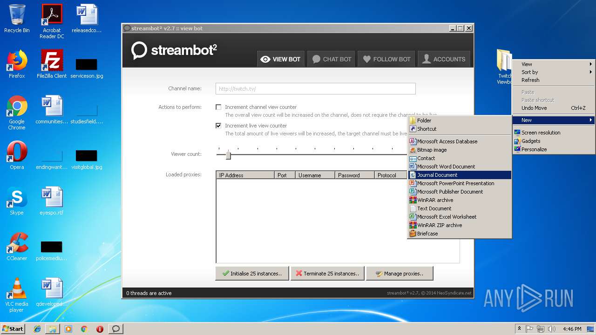Select Personalize in context menu
This screenshot has height=335, width=596.
[554, 149]
